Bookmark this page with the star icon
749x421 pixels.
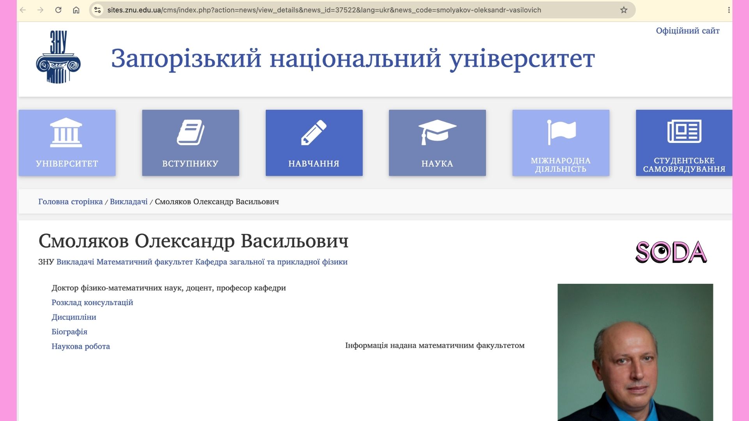[624, 10]
